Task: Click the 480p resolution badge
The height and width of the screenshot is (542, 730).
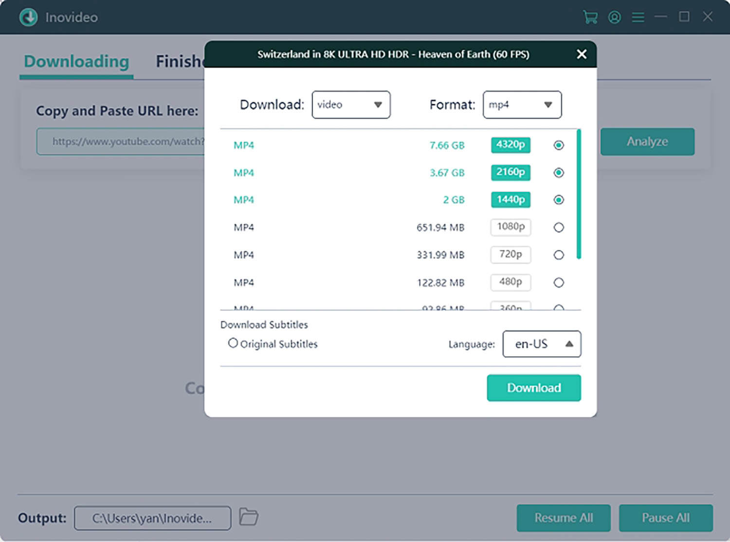Action: pos(511,282)
